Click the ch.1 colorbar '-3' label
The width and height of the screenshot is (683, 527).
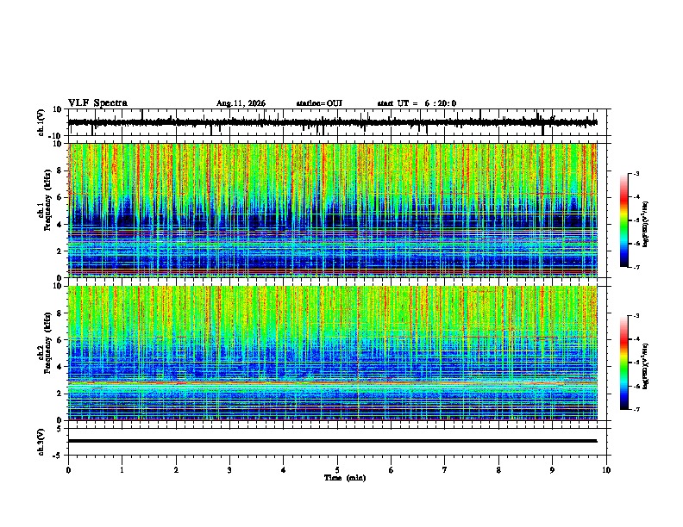(x=636, y=173)
